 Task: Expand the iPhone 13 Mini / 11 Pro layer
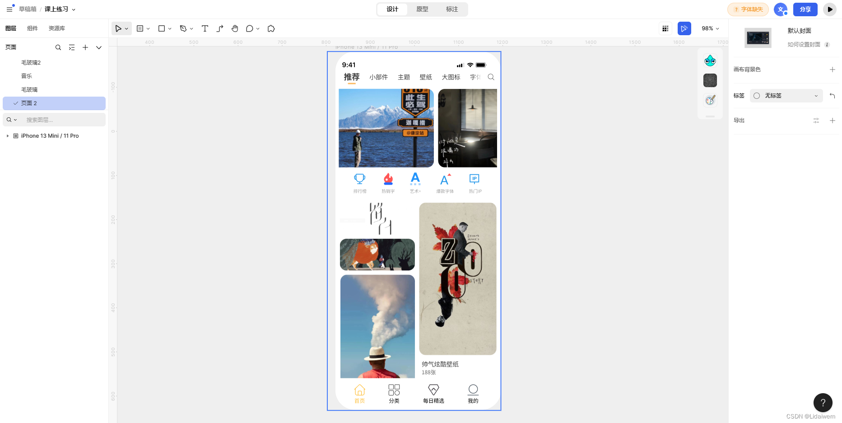pos(8,136)
